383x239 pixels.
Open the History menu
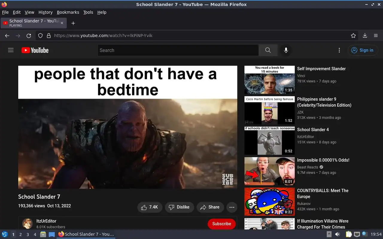pos(45,12)
